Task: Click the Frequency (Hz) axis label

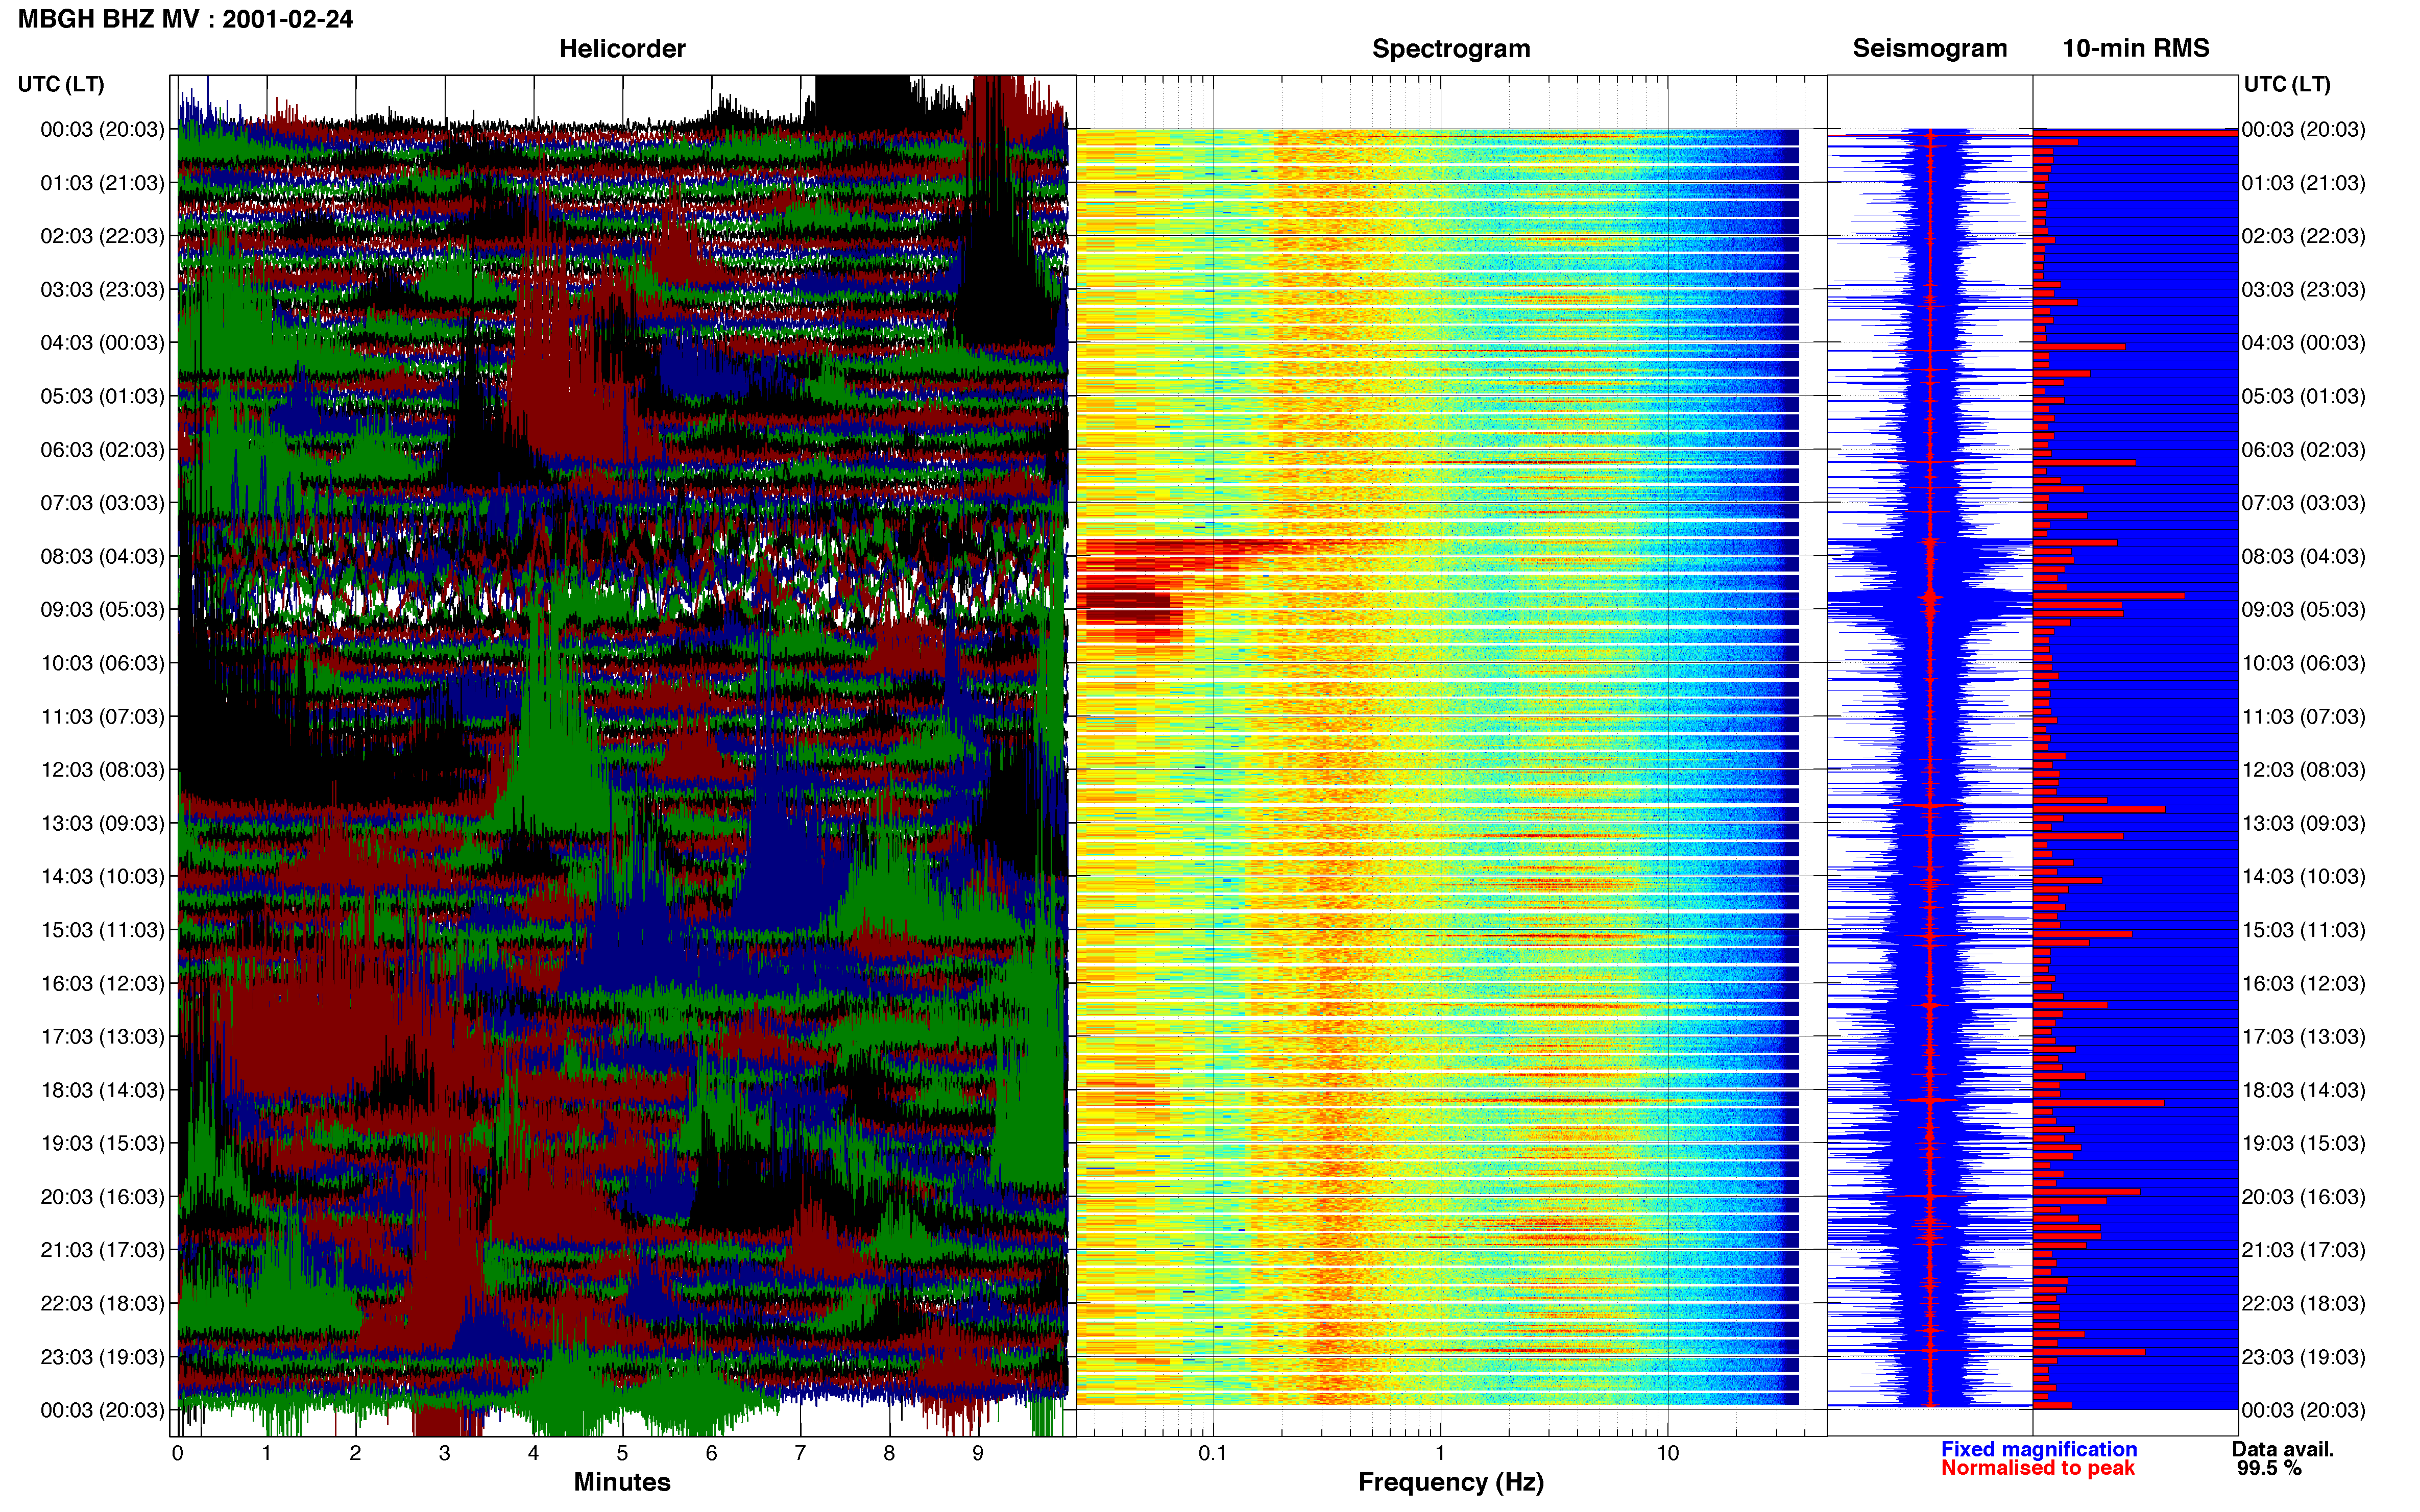Action: (1450, 1482)
